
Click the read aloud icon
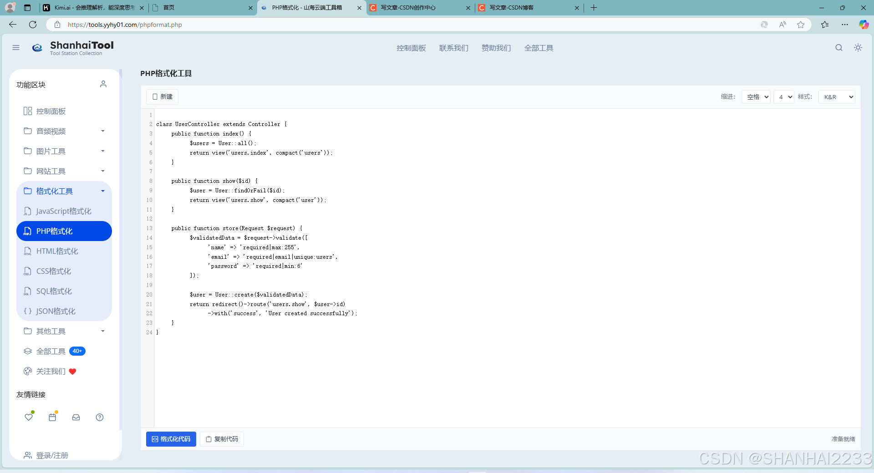coord(783,25)
